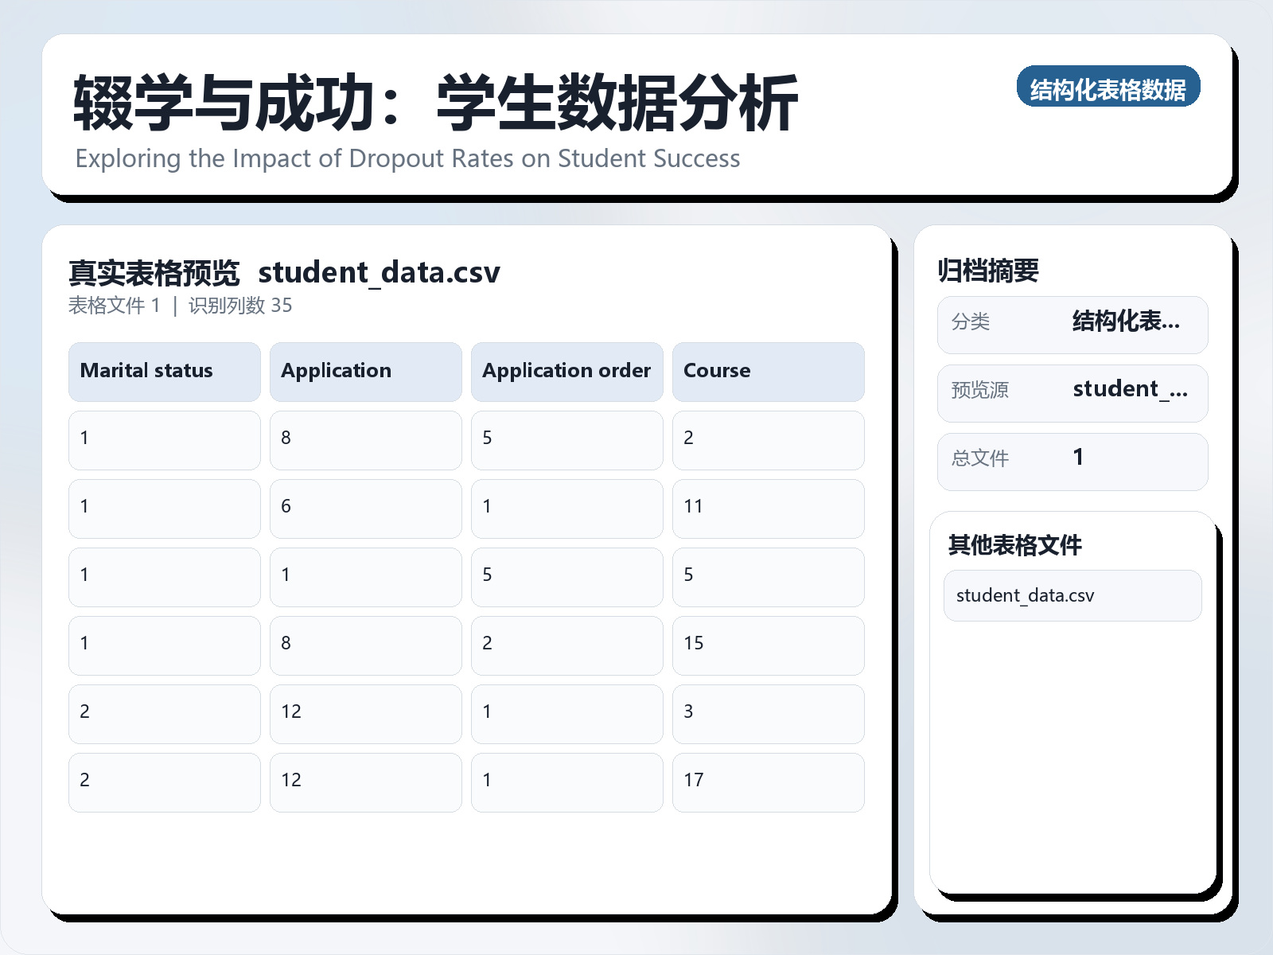
Task: Open the student_data.csv title link
Action: [380, 272]
